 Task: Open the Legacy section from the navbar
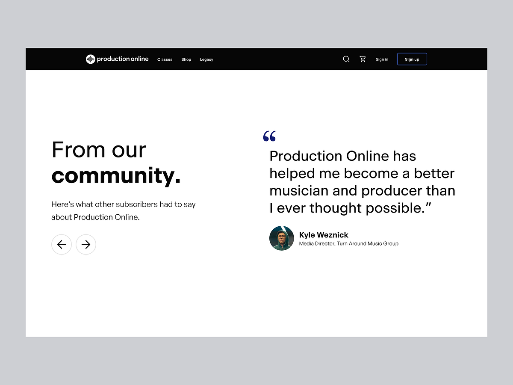click(x=206, y=59)
